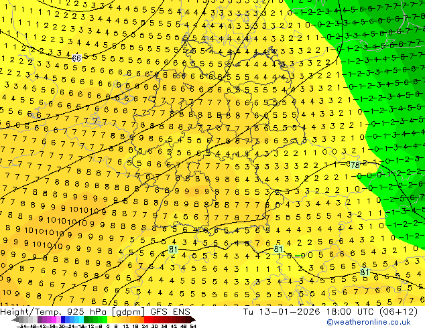Click the gray arrow end of legend bar
The width and height of the screenshot is (425, 328).
click(x=15, y=319)
